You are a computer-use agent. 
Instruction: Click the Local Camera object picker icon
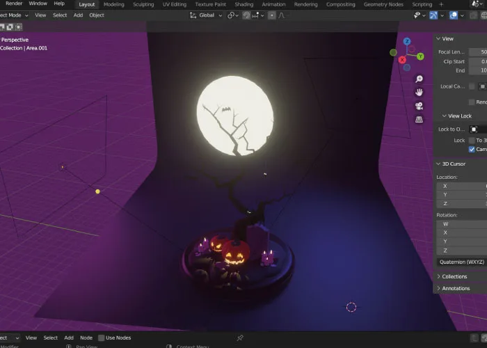coord(482,86)
